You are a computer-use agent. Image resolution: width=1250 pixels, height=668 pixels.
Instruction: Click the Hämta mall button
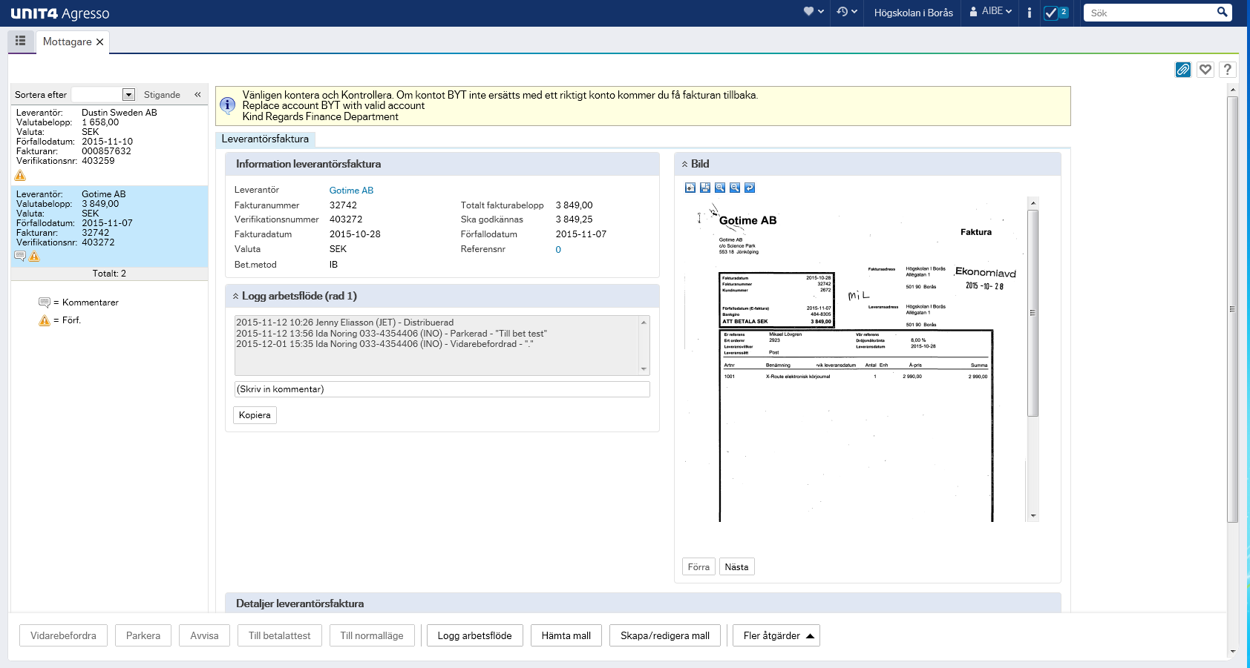(566, 635)
